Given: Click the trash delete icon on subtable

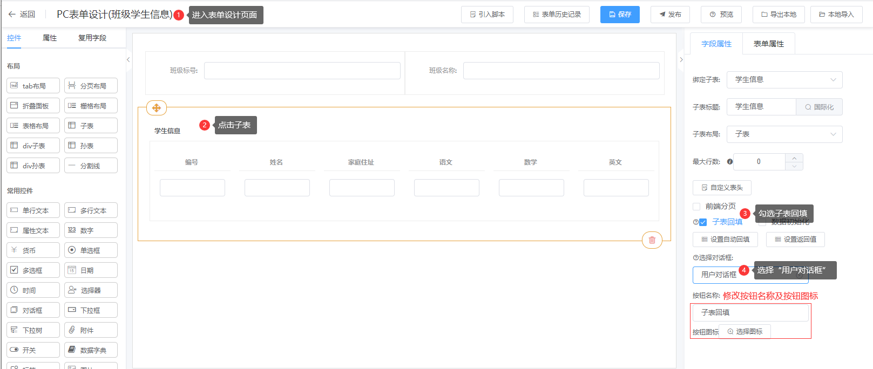Looking at the screenshot, I should (652, 240).
